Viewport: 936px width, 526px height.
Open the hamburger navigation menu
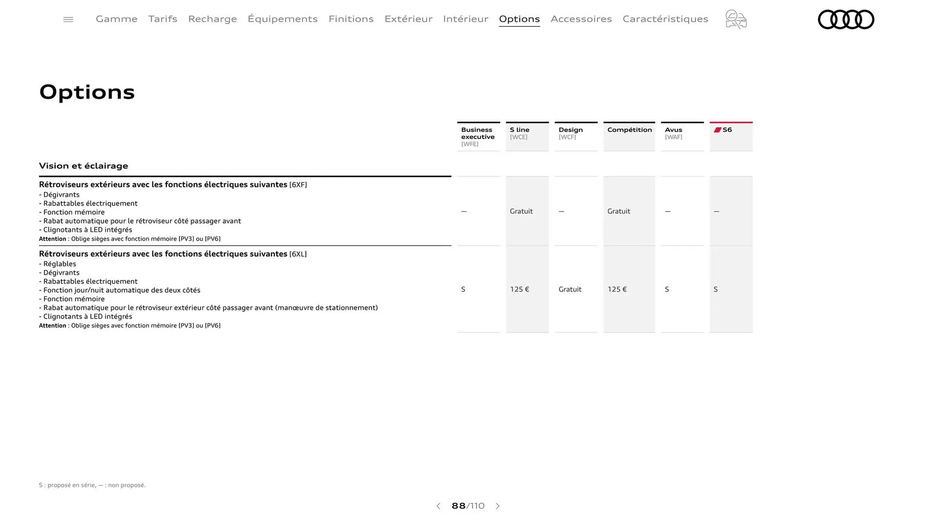coord(68,19)
